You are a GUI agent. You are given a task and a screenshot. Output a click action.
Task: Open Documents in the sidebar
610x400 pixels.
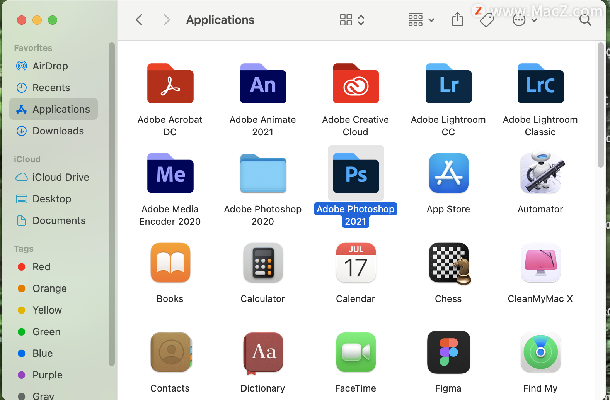[x=53, y=220]
